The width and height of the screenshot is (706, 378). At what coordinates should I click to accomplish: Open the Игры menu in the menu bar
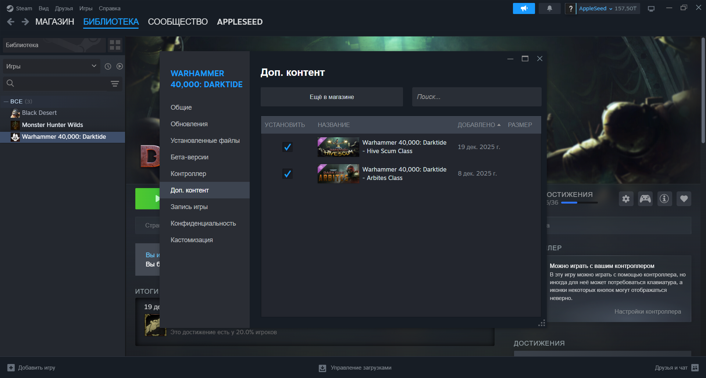point(86,8)
